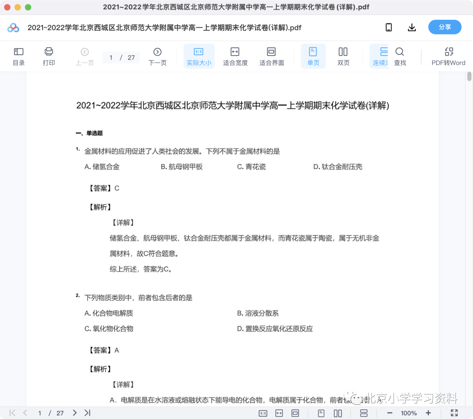Click the 【答案】A text

104,350
